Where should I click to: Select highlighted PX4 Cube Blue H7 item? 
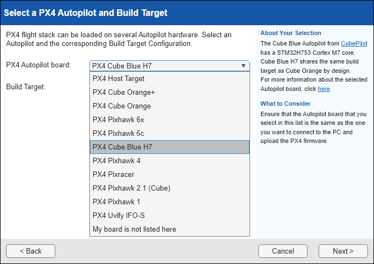click(x=122, y=147)
